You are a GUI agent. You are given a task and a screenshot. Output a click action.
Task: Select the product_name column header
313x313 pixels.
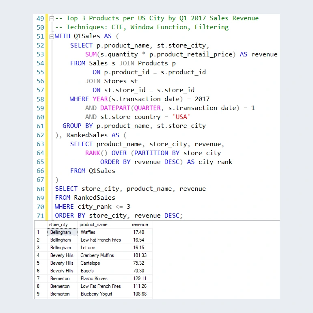[x=104, y=224]
